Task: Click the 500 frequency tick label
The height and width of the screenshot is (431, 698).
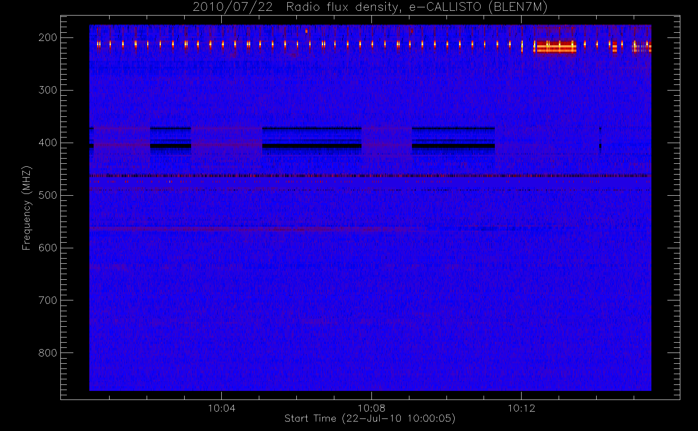Action: (47, 195)
